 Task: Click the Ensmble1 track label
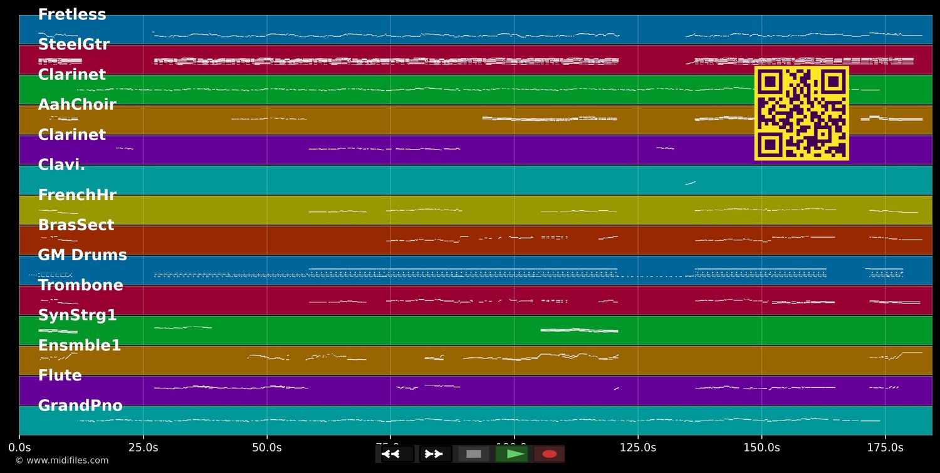[x=79, y=345]
